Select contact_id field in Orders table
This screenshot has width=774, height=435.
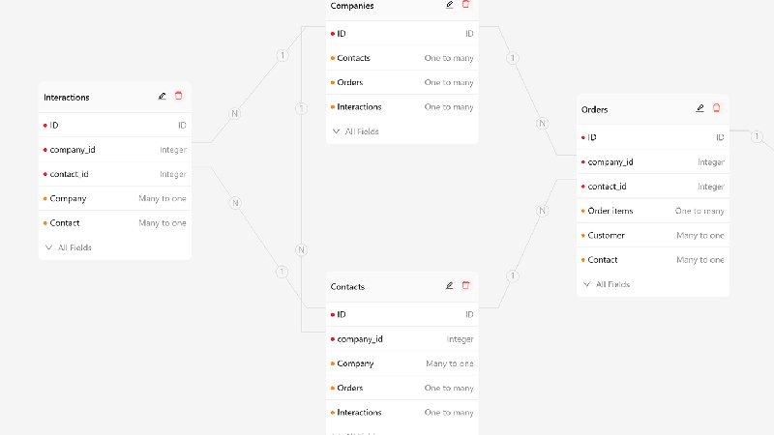(x=653, y=187)
